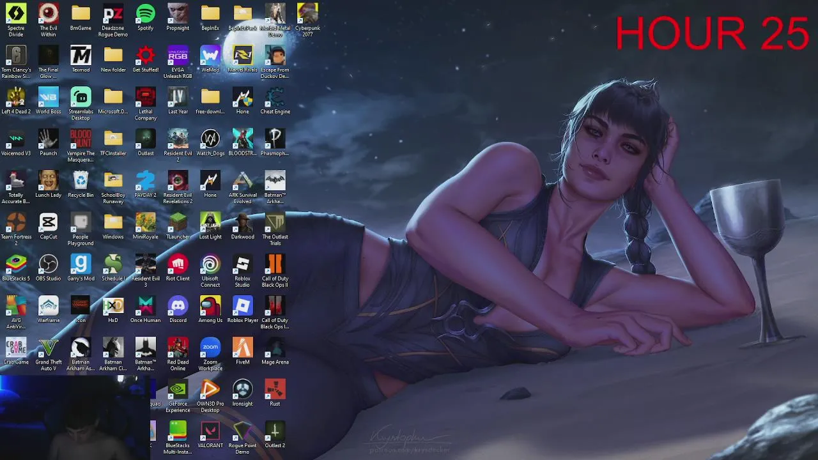Viewport: 818px width, 460px height.
Task: Select the Last Year game icon
Action: 178,97
